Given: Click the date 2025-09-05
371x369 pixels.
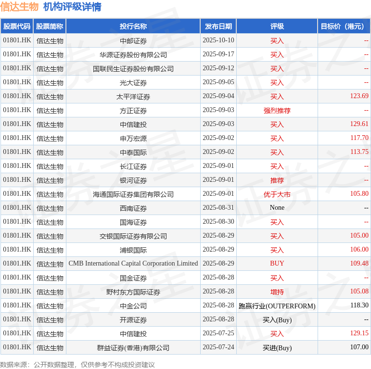Looking at the screenshot, I should [218, 82].
